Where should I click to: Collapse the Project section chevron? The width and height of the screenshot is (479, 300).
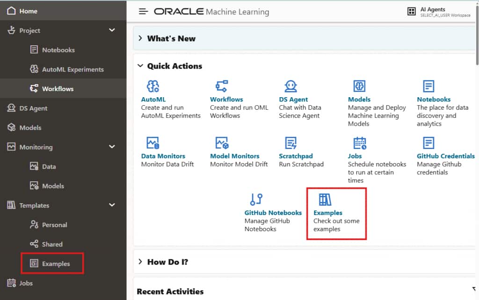[x=112, y=30]
